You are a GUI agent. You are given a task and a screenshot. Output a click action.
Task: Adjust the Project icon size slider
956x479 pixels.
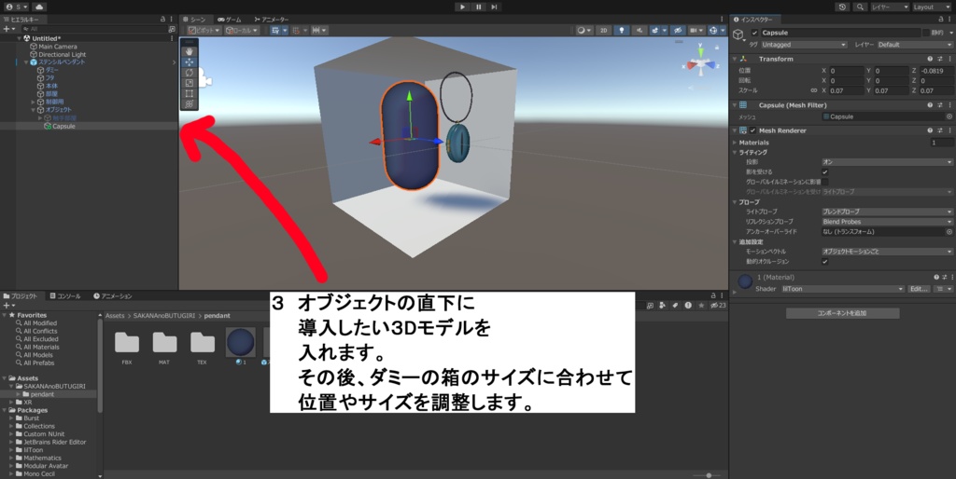point(708,474)
